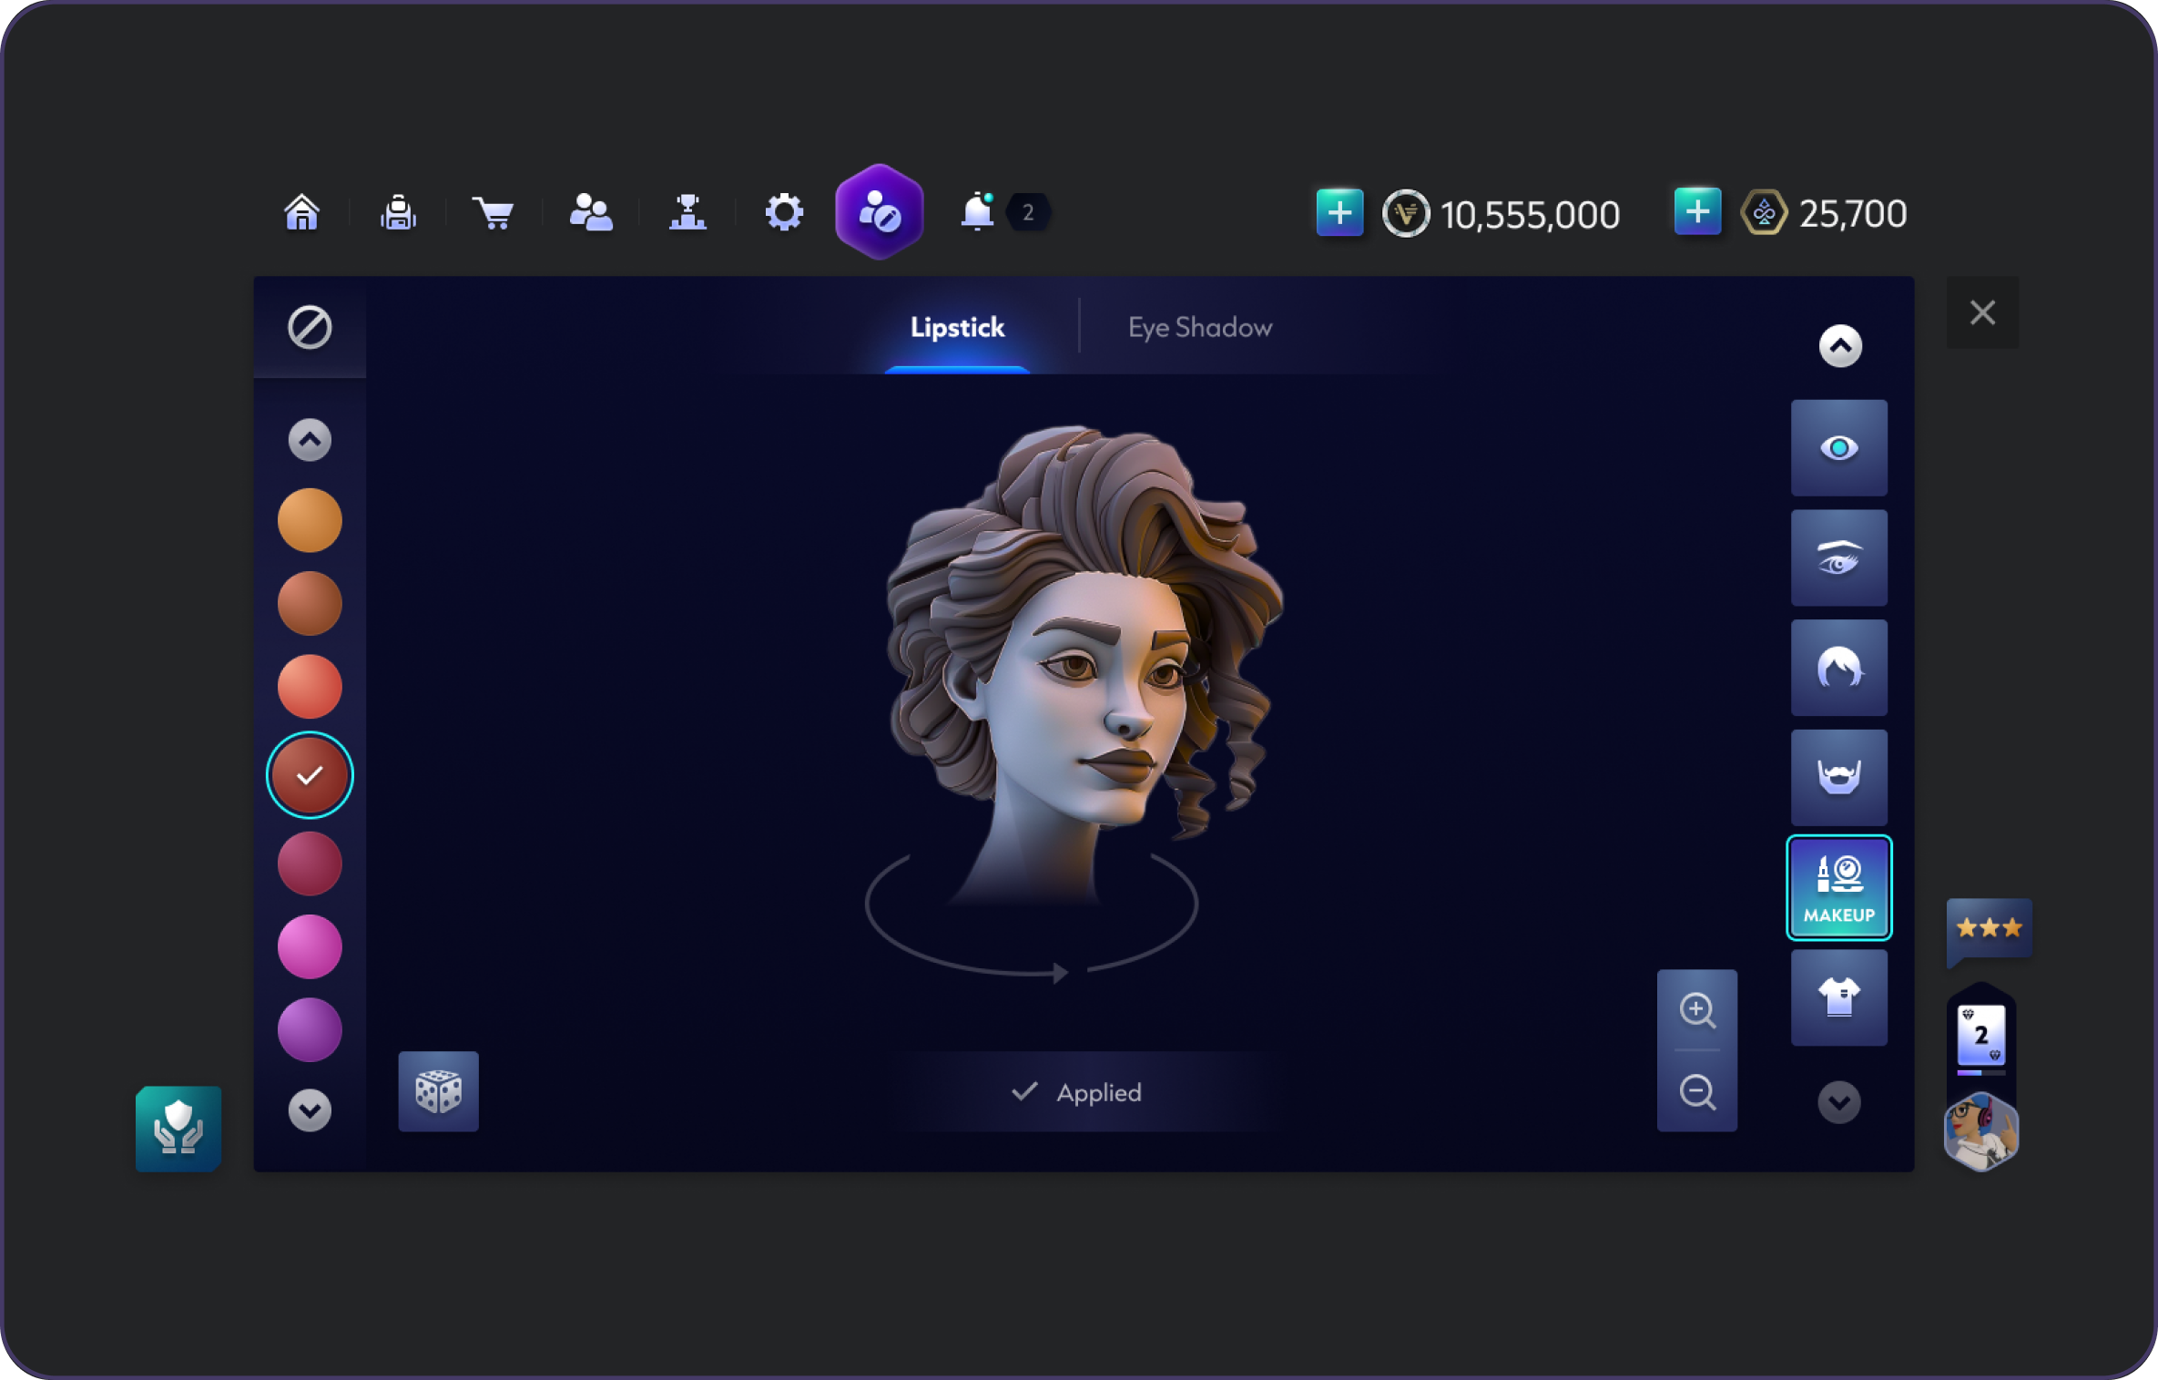Screen dimensions: 2158x1380
Task: Close the avatar editor panel
Action: 1982,312
